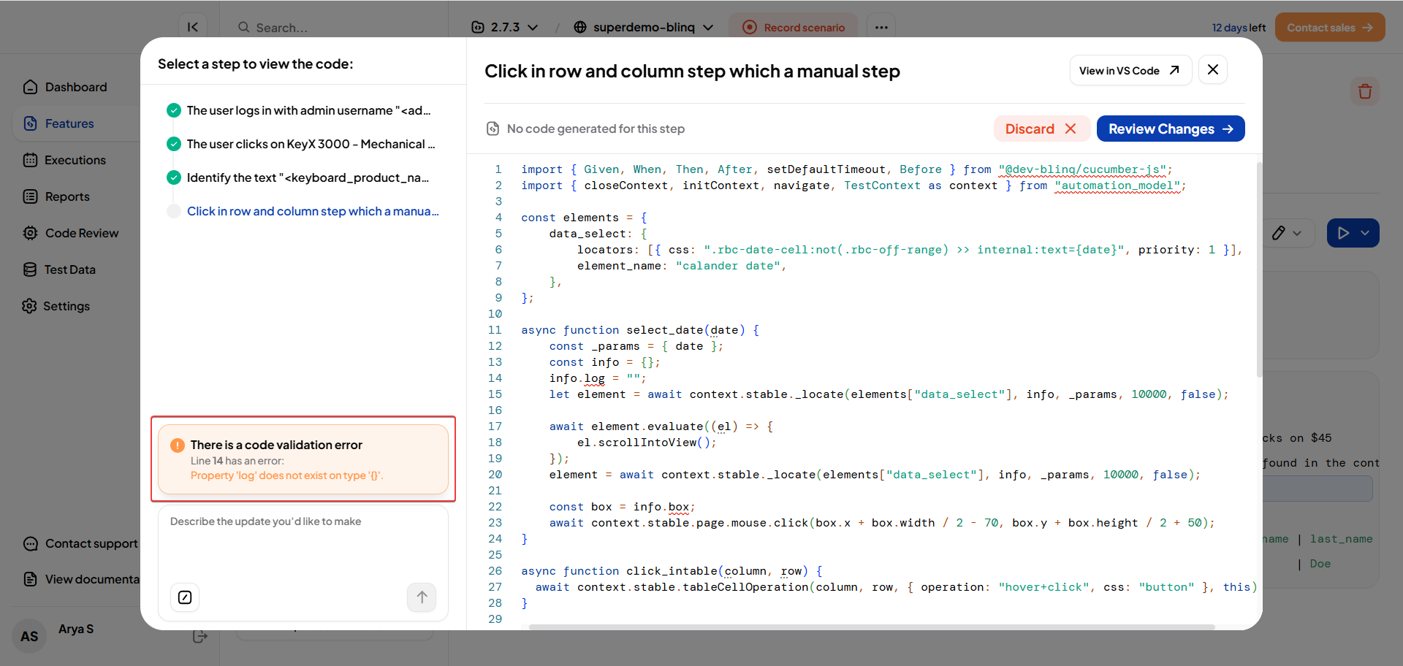
Task: Select step 'Click in row and column step'
Action: tap(312, 211)
